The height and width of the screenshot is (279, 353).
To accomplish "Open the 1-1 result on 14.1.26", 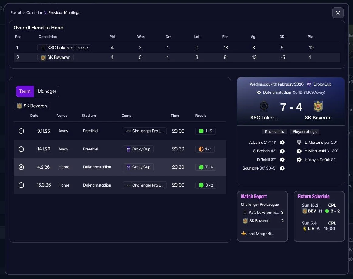I will click(208, 149).
